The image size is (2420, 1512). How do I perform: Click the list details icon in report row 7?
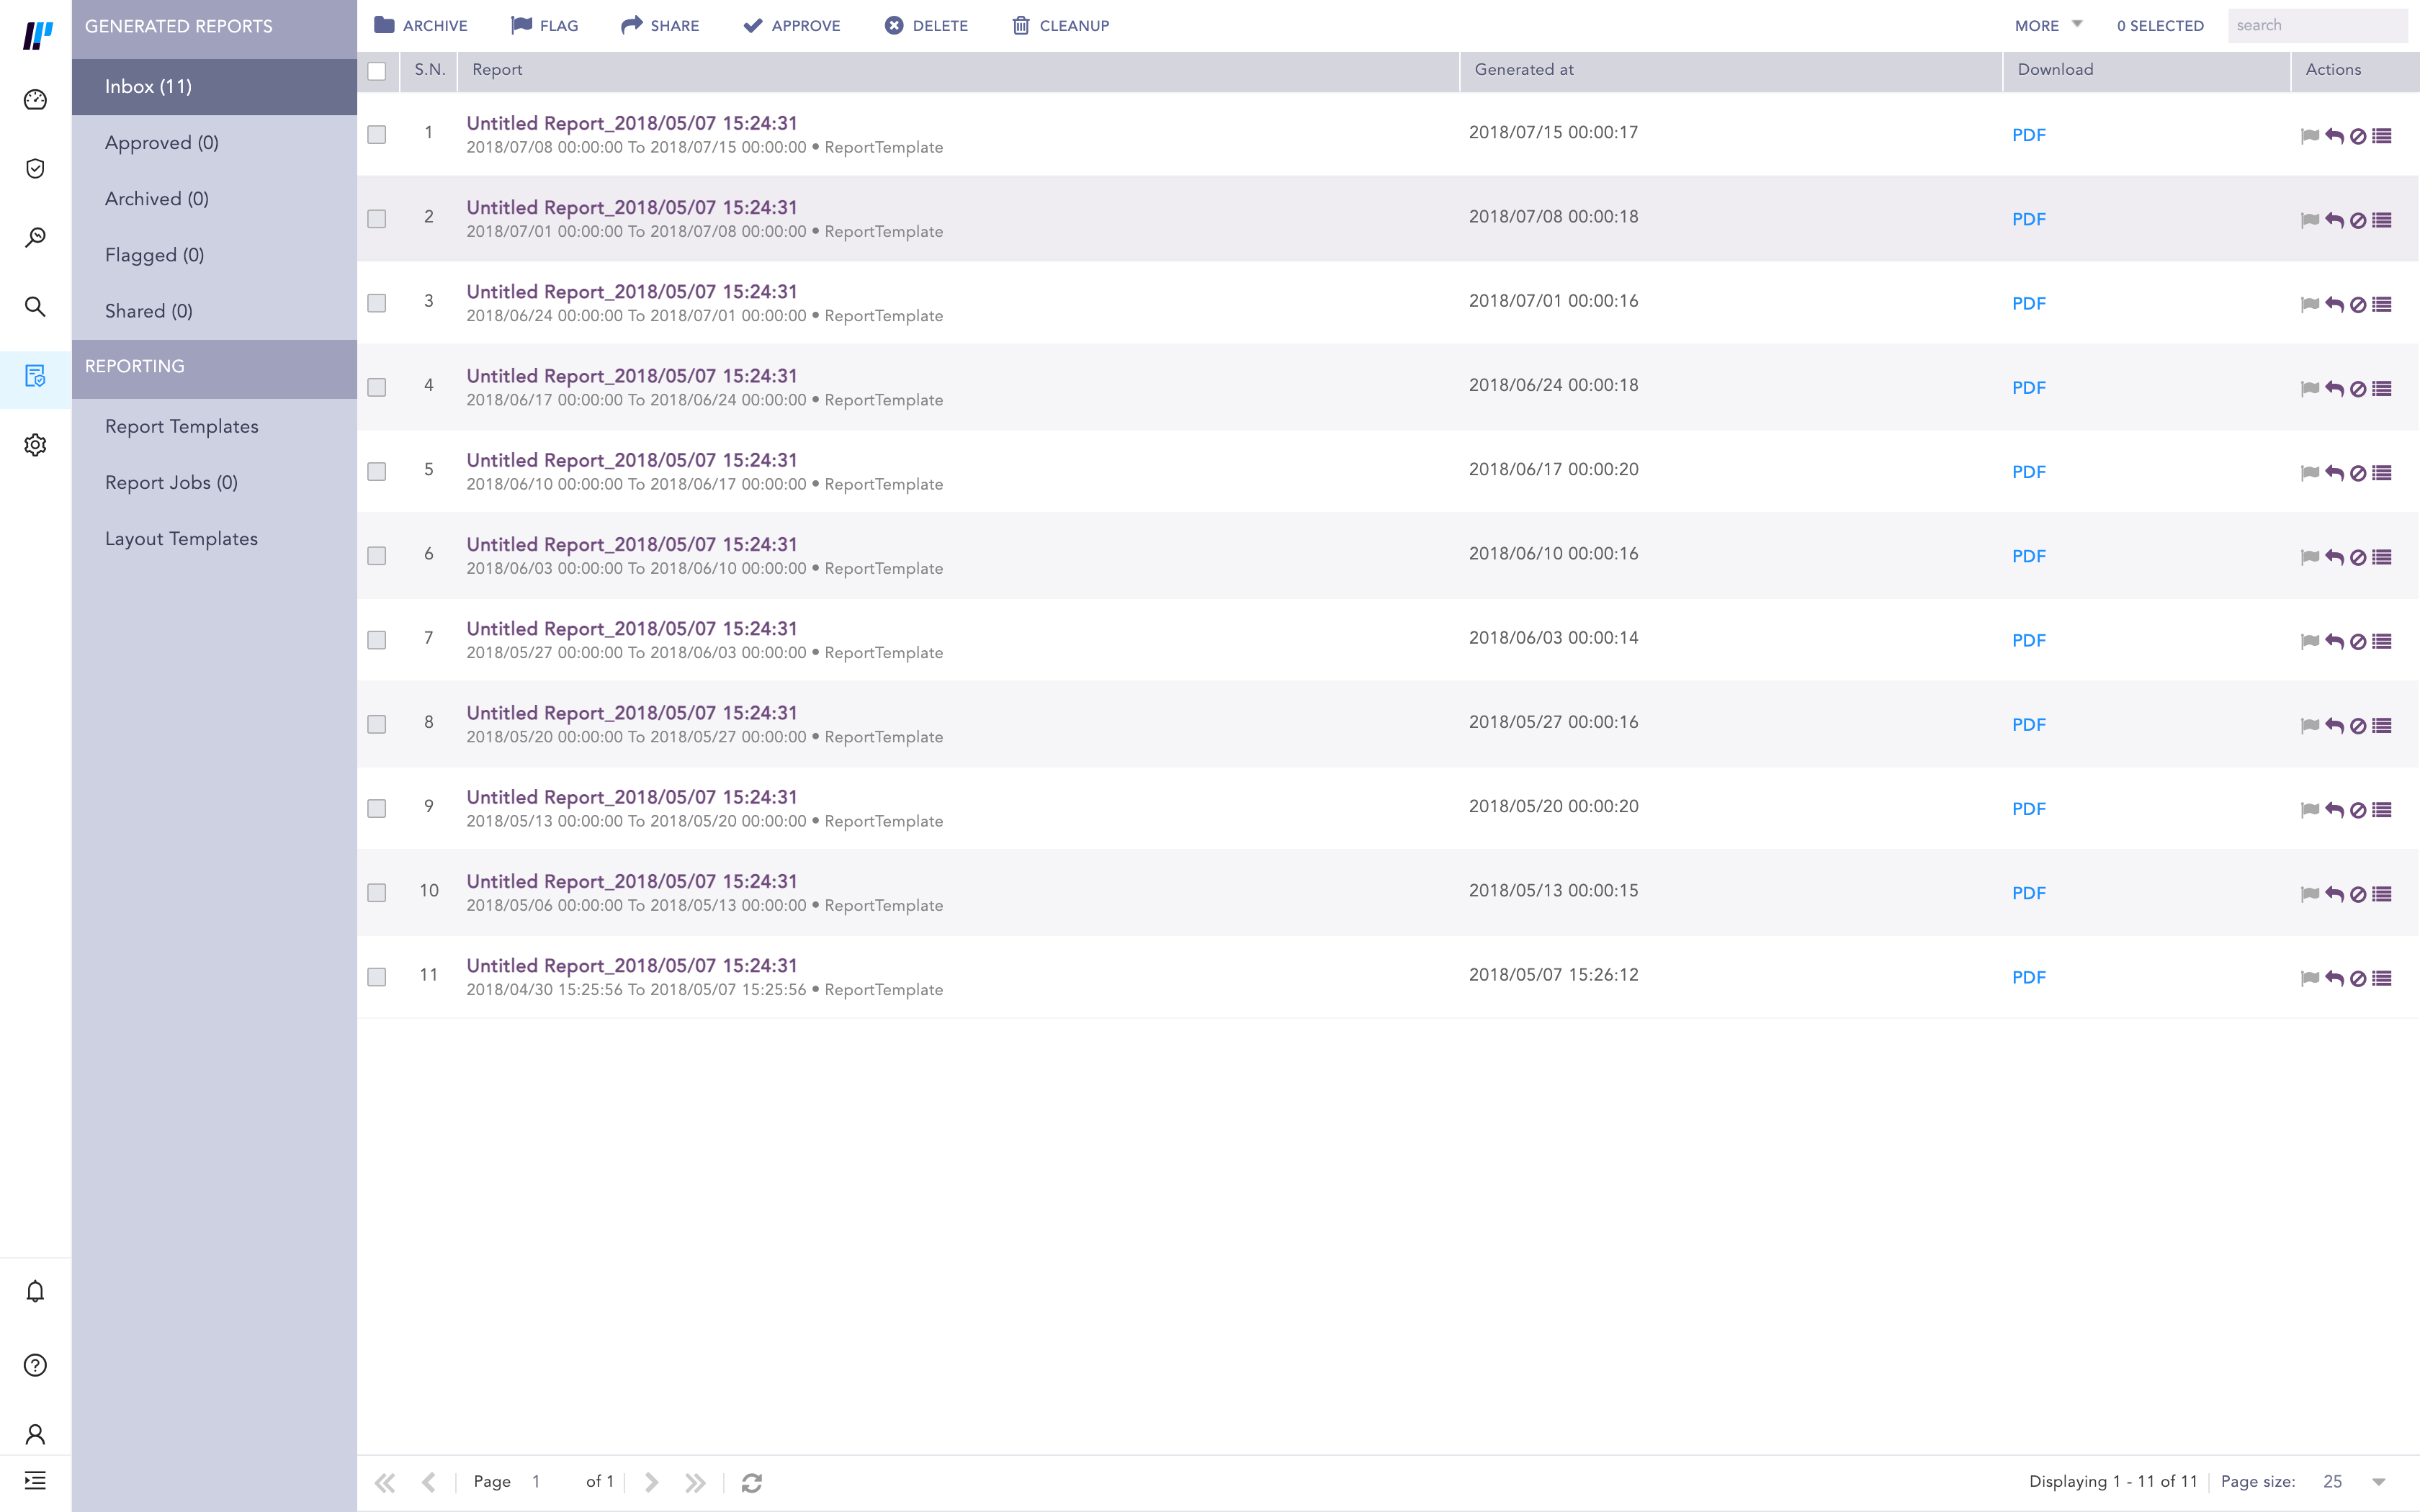(x=2382, y=641)
